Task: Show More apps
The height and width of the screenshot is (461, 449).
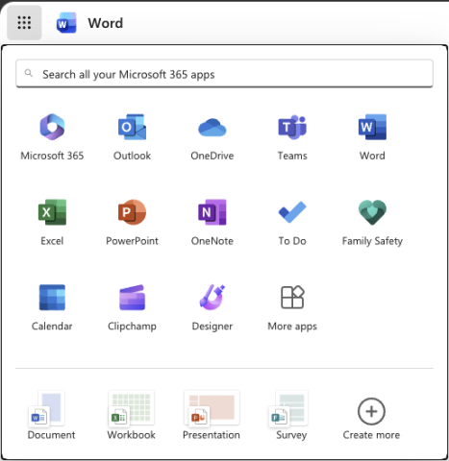Action: [292, 307]
